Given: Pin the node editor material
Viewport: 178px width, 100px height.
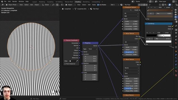Looking at the screenshot, I should tap(149, 5).
